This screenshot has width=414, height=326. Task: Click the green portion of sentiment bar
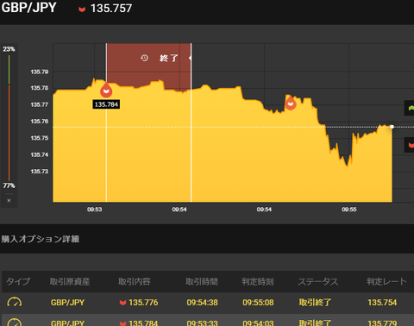pyautogui.click(x=9, y=69)
